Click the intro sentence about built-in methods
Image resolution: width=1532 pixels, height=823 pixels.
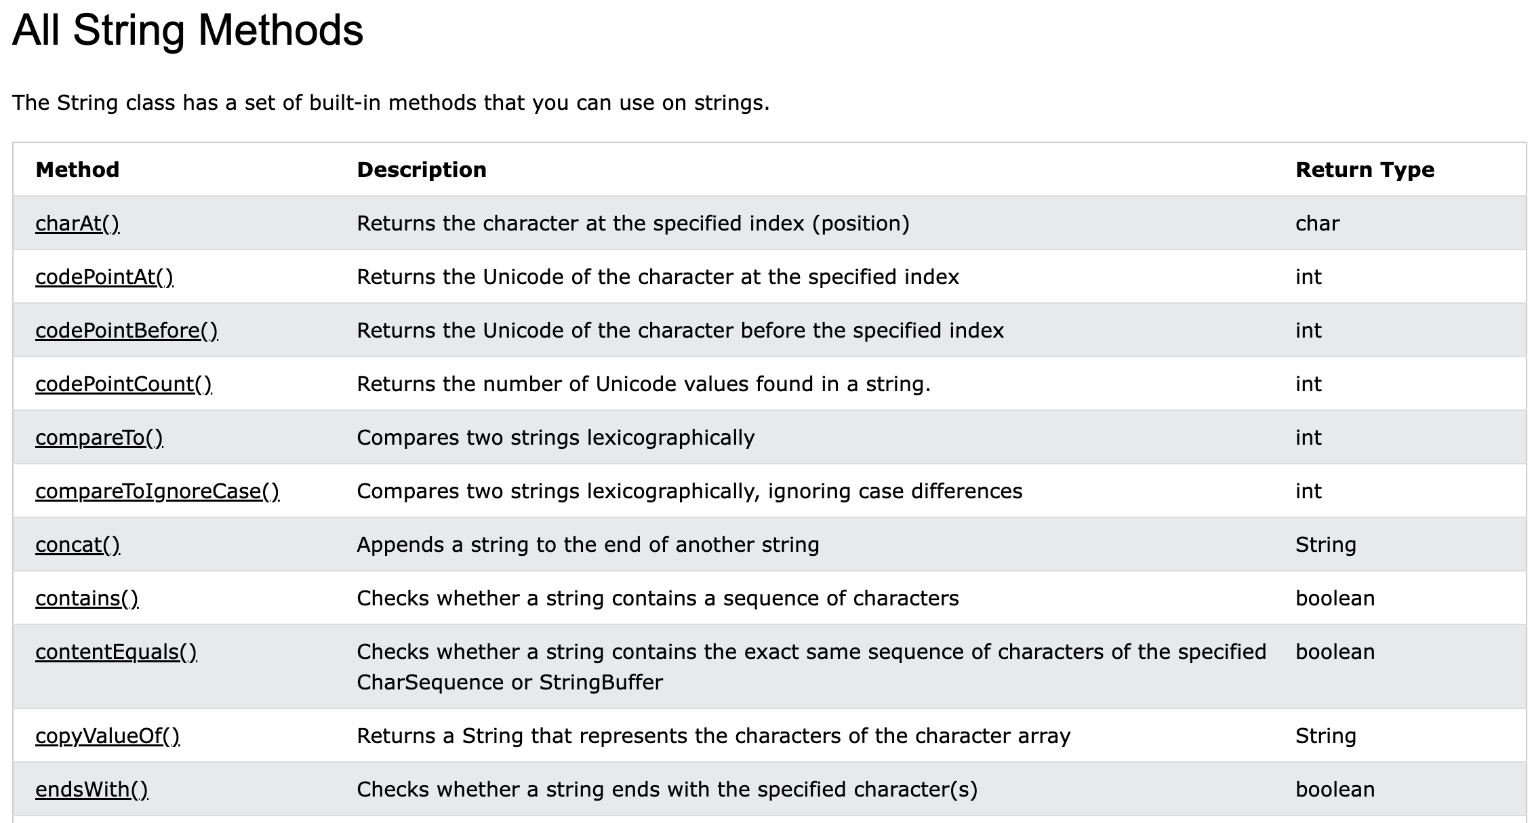point(391,102)
